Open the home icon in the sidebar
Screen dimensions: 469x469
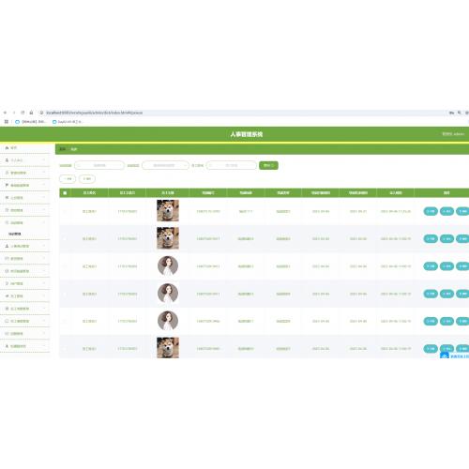[x=7, y=148]
